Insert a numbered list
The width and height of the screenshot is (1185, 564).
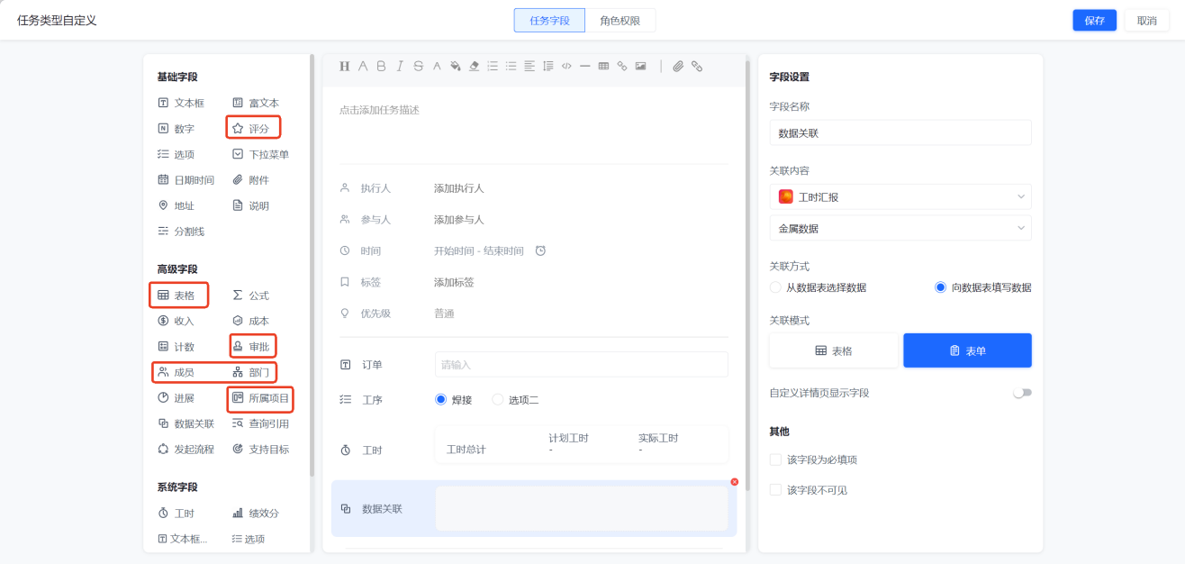[493, 66]
